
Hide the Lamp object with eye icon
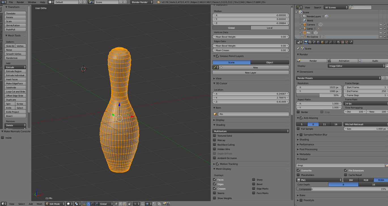tap(381, 29)
